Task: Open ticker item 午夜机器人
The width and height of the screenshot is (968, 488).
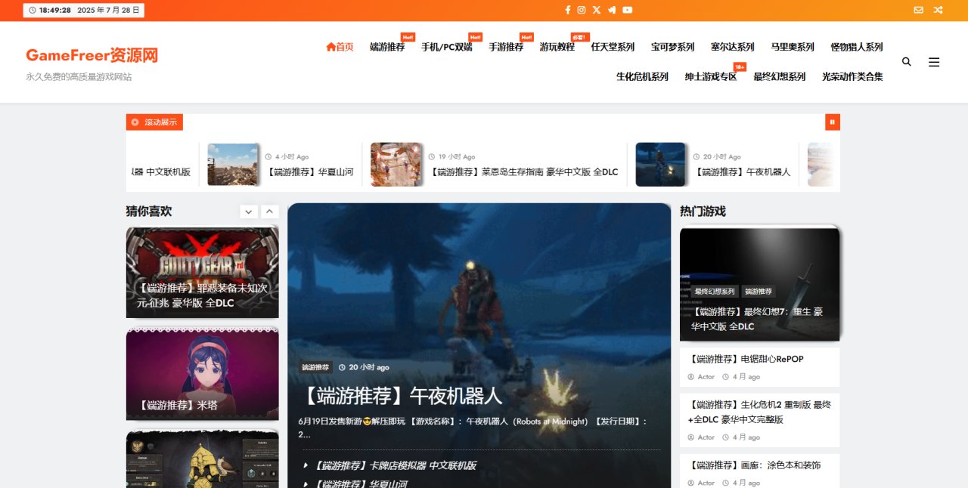Action: [742, 172]
